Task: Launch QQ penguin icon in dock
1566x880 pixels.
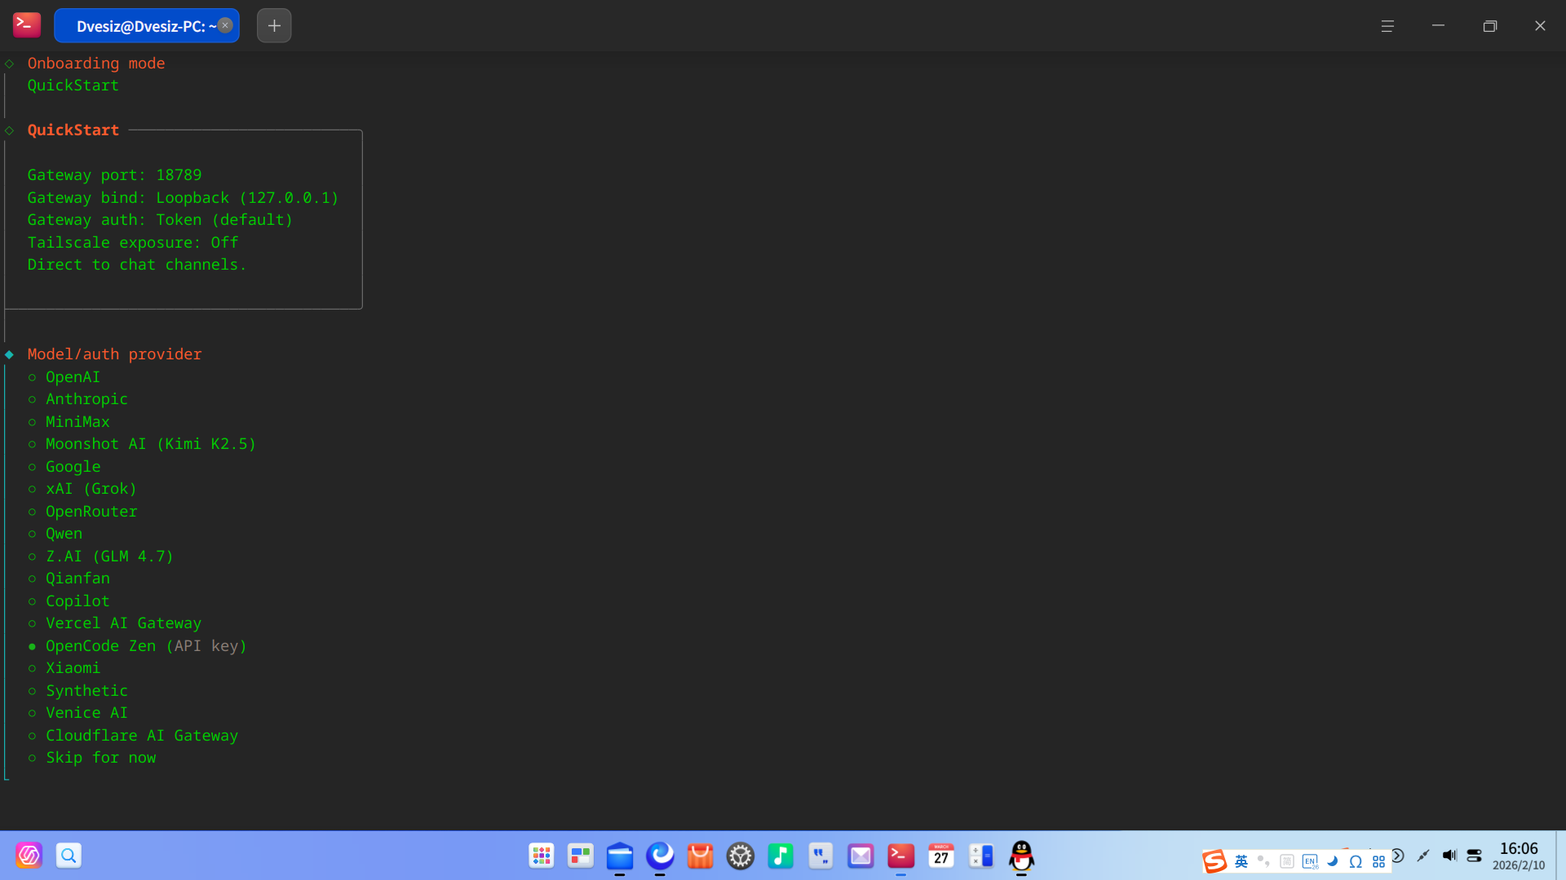Action: click(1022, 857)
